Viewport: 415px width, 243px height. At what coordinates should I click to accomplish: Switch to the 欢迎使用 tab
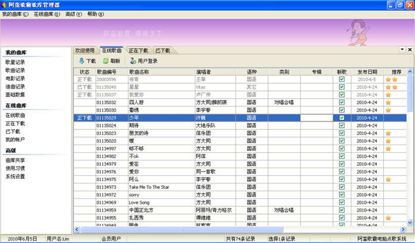[x=85, y=51]
